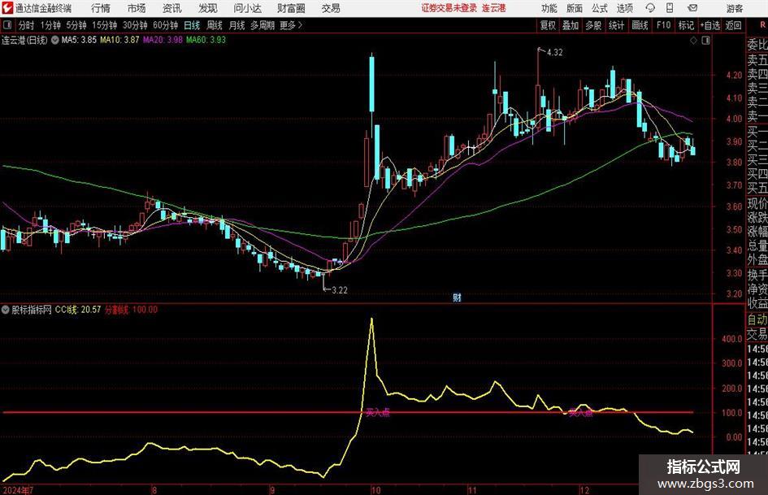Viewport: 768px width, 495px height.
Task: Click the red R icon at toolbar end
Action: pos(762,25)
